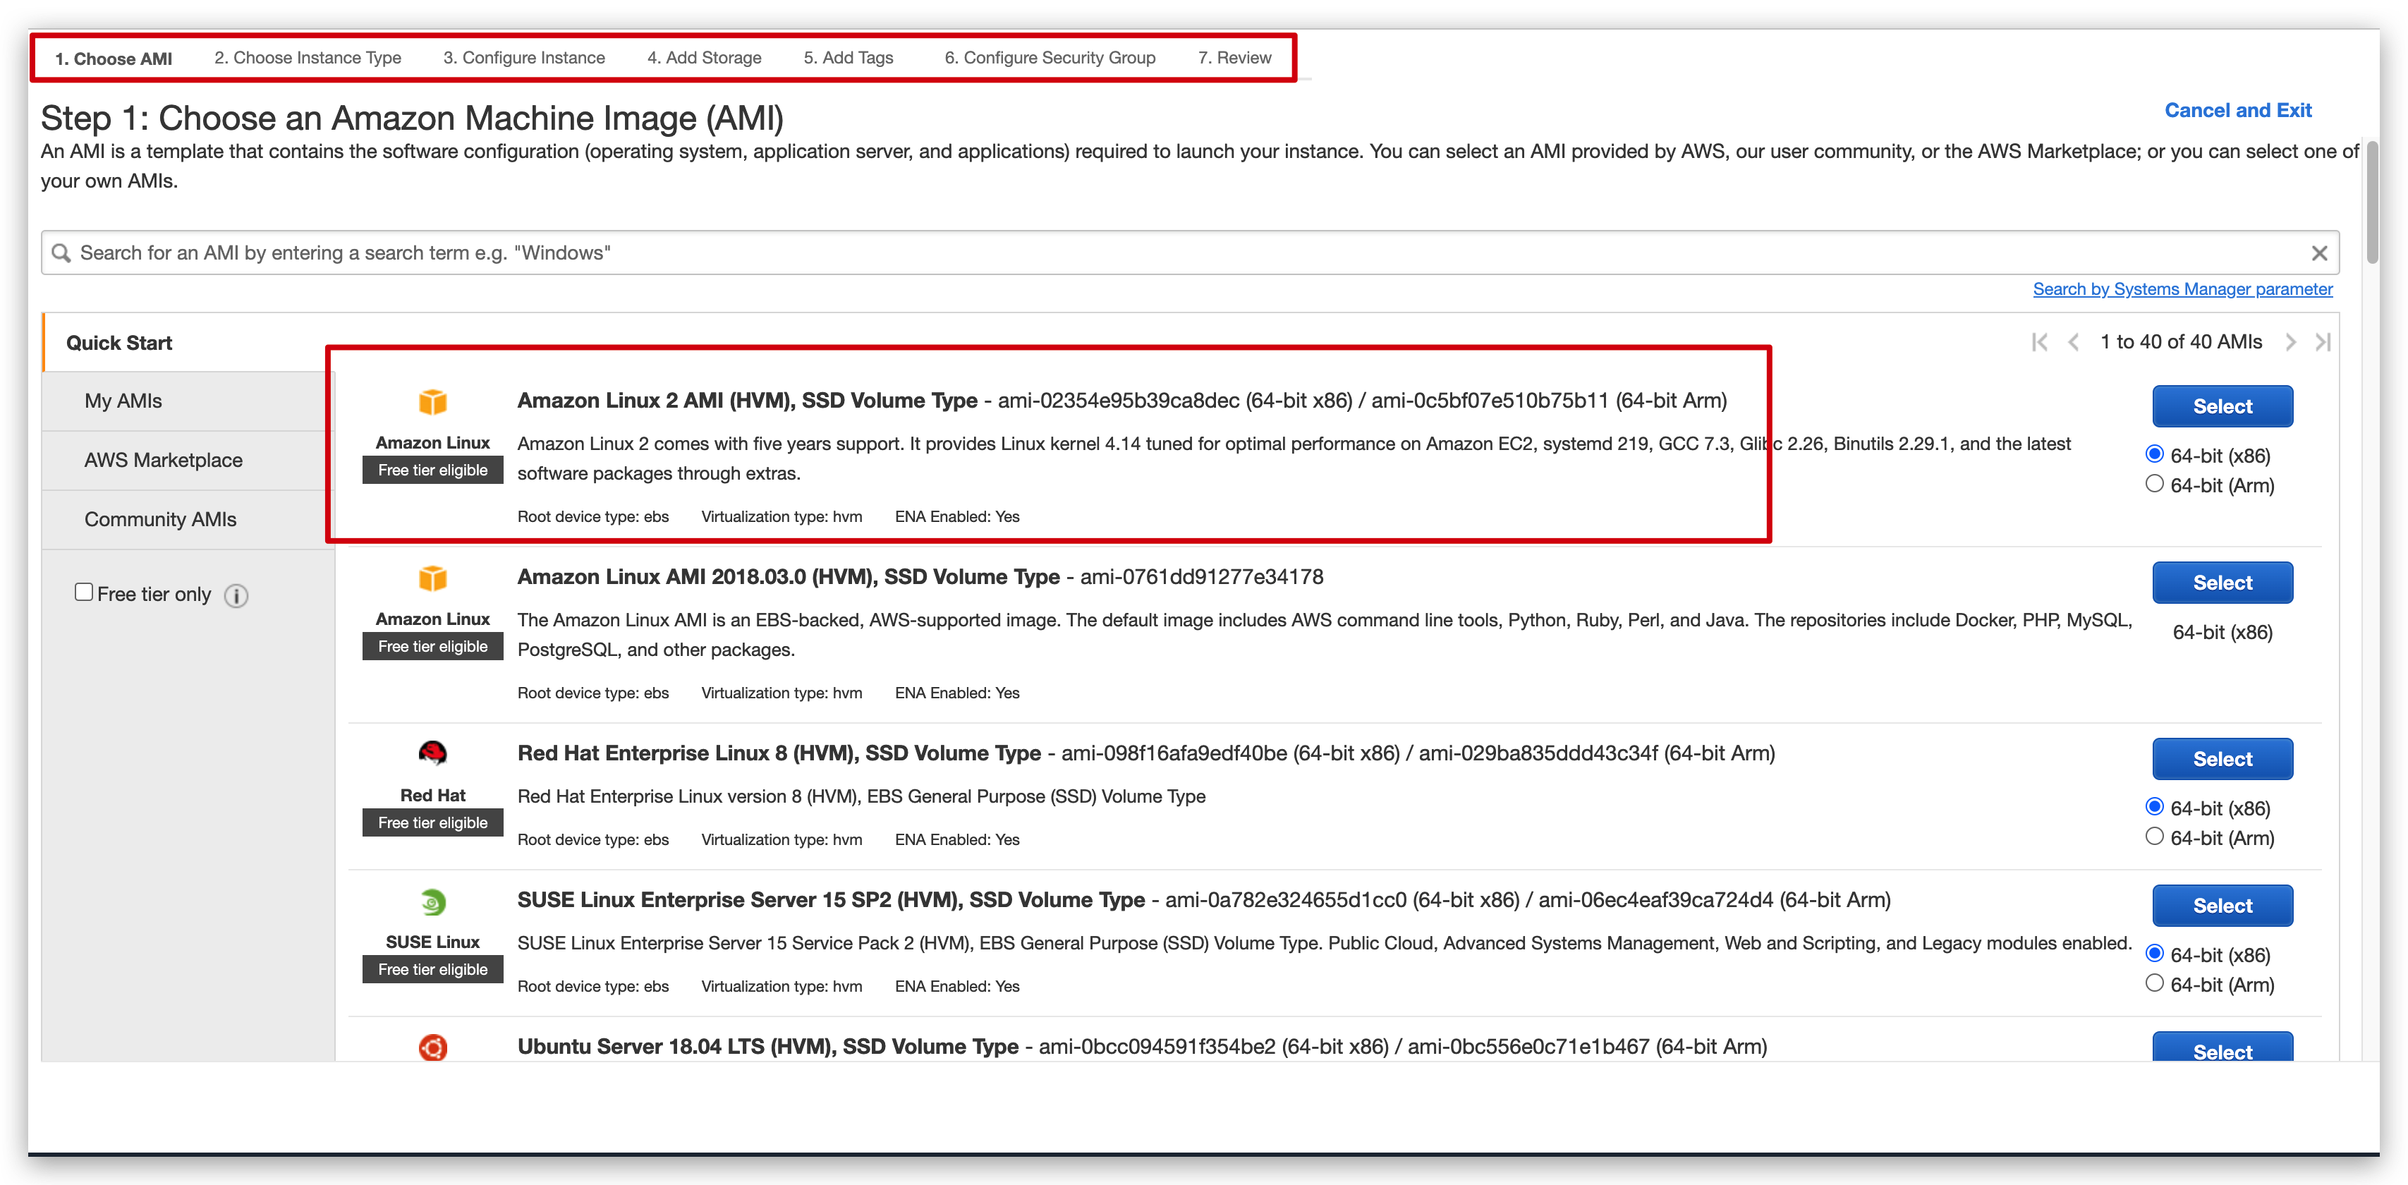Choose 64-bit (Arm) for SUSE Linux Enterprise Server
Image resolution: width=2408 pixels, height=1185 pixels.
[x=2155, y=983]
